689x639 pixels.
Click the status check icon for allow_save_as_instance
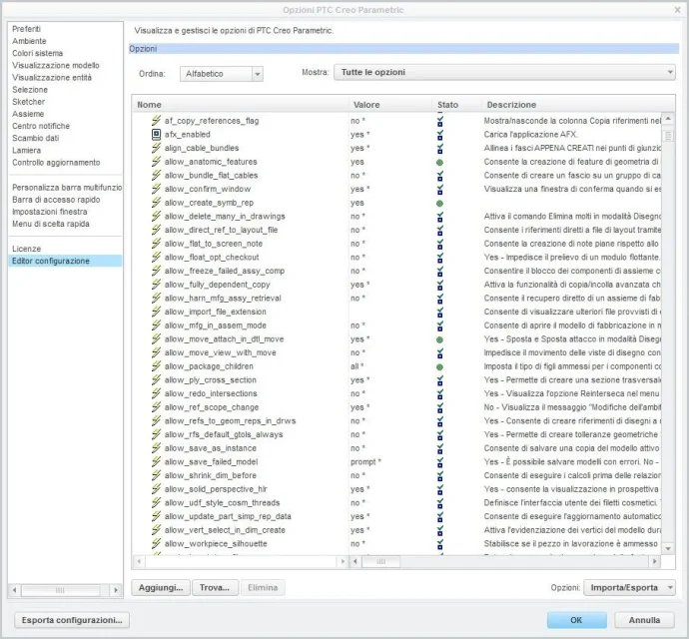pyautogui.click(x=439, y=448)
